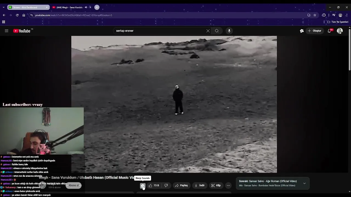Dislike the video
The height and width of the screenshot is (197, 351).
[166, 186]
